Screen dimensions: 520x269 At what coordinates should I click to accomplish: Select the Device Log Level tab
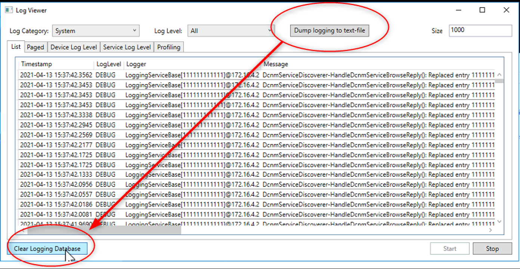74,47
